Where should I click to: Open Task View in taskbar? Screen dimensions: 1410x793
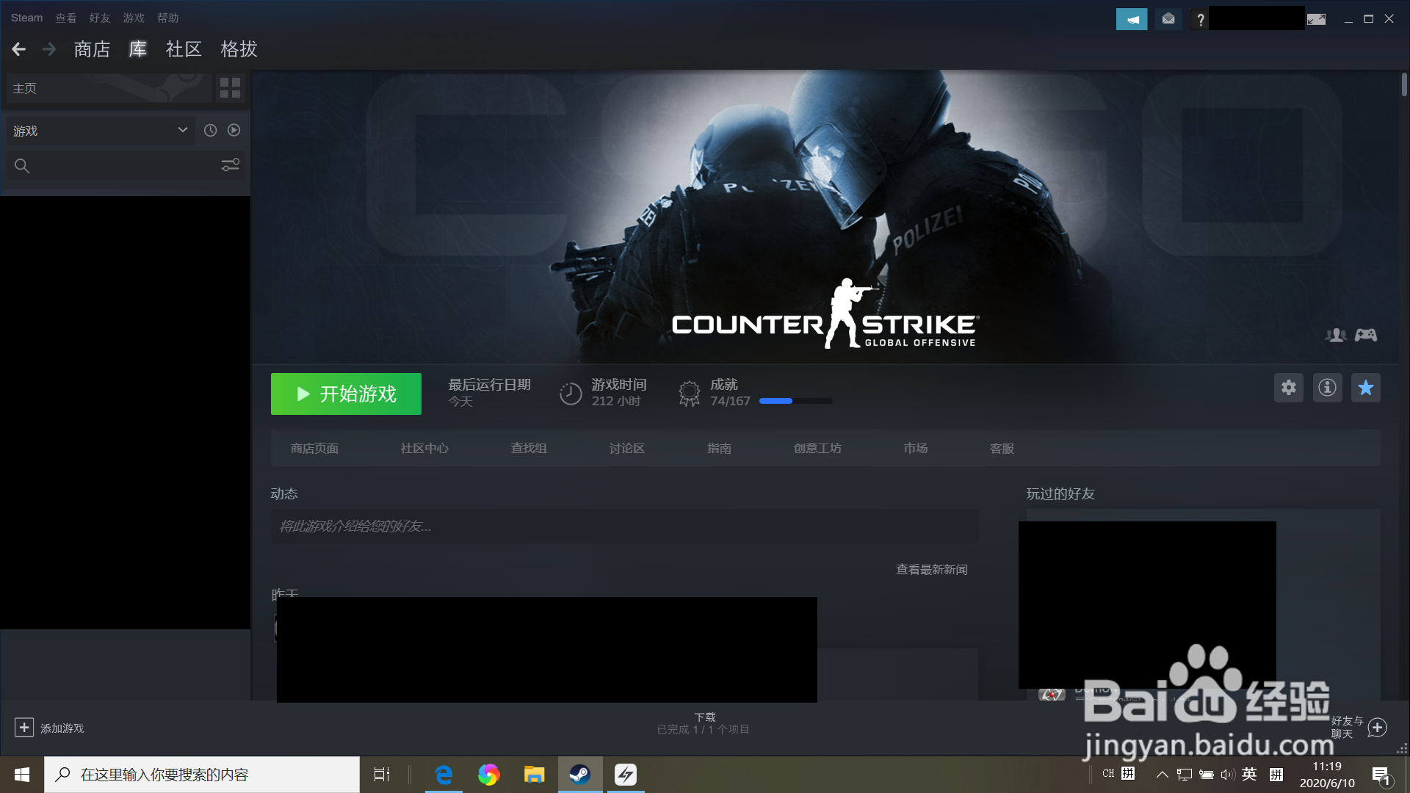382,775
